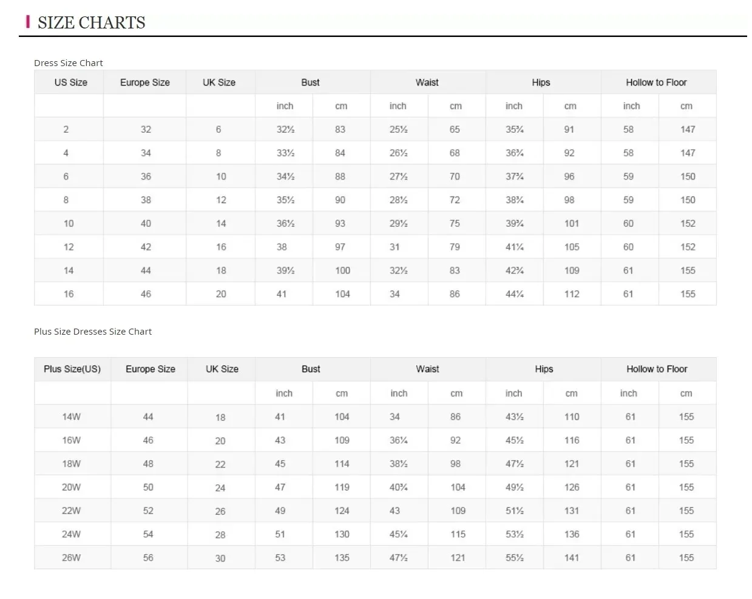The width and height of the screenshot is (752, 599).
Task: Click the Europe Size header in dress chart
Action: pos(145,82)
